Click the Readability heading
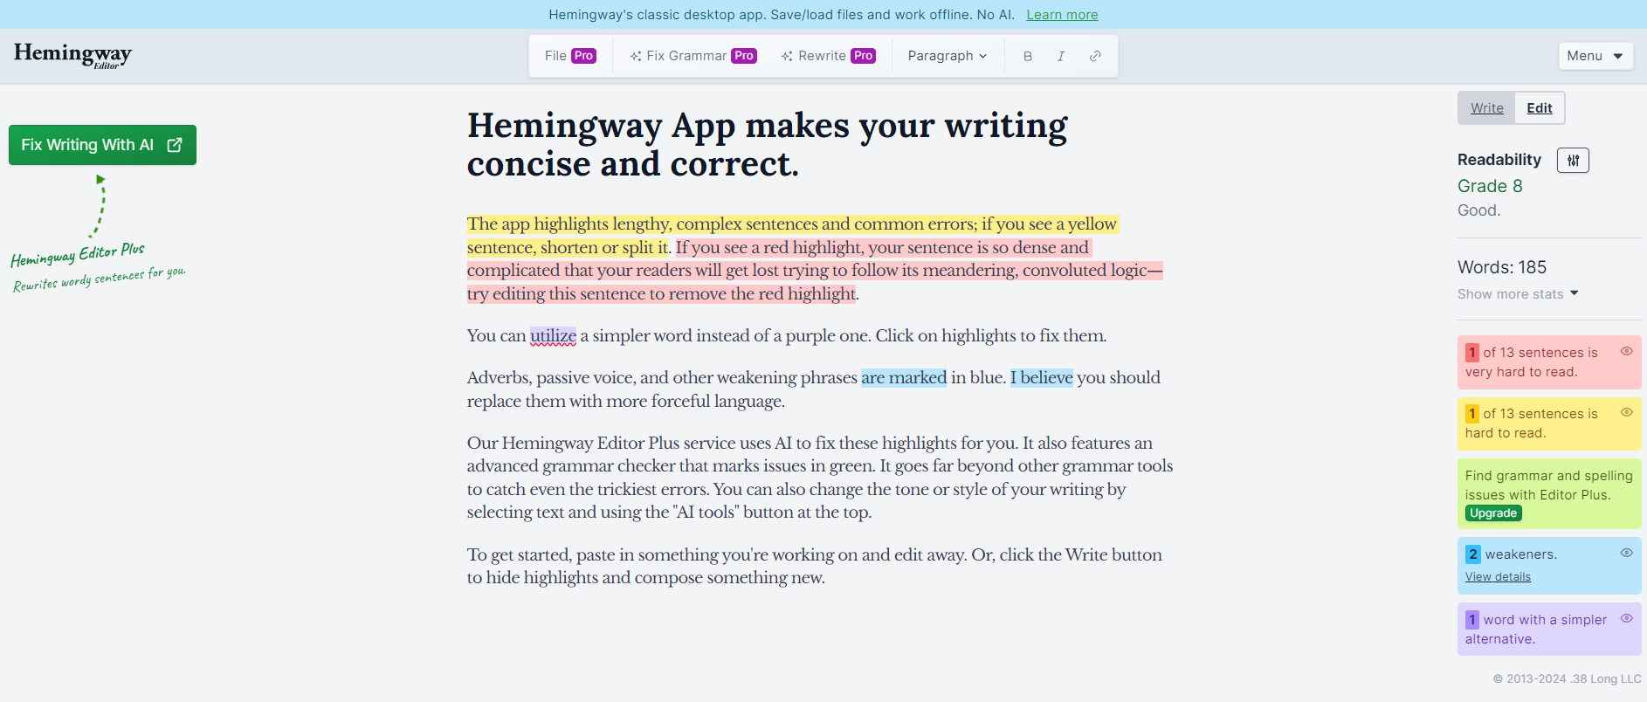 (x=1499, y=160)
